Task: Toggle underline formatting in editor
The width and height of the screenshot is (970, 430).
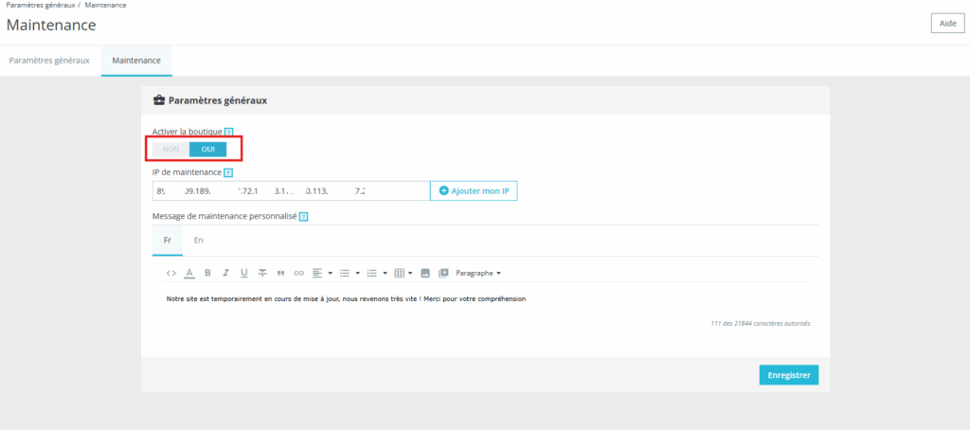Action: [243, 273]
